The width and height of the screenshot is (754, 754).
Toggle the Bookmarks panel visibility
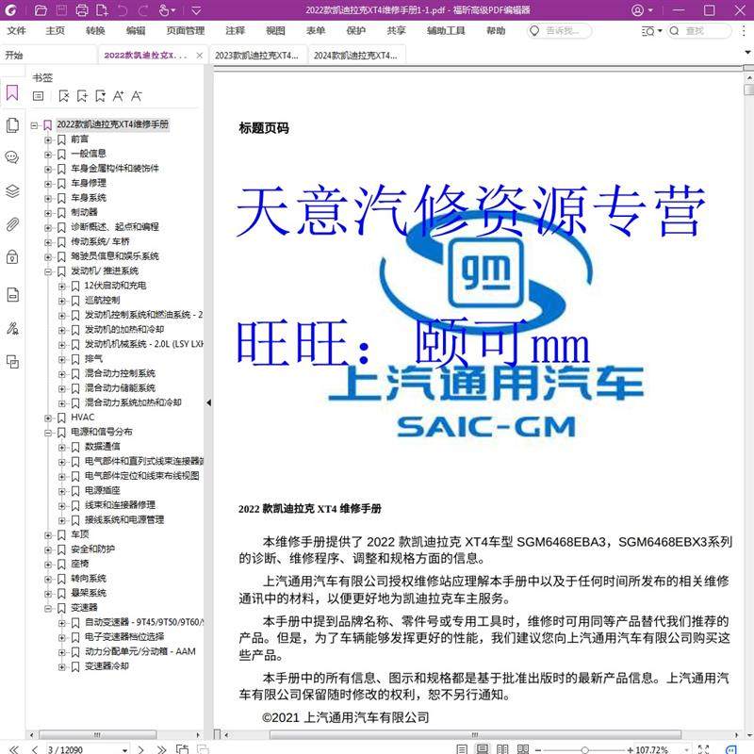[12, 92]
